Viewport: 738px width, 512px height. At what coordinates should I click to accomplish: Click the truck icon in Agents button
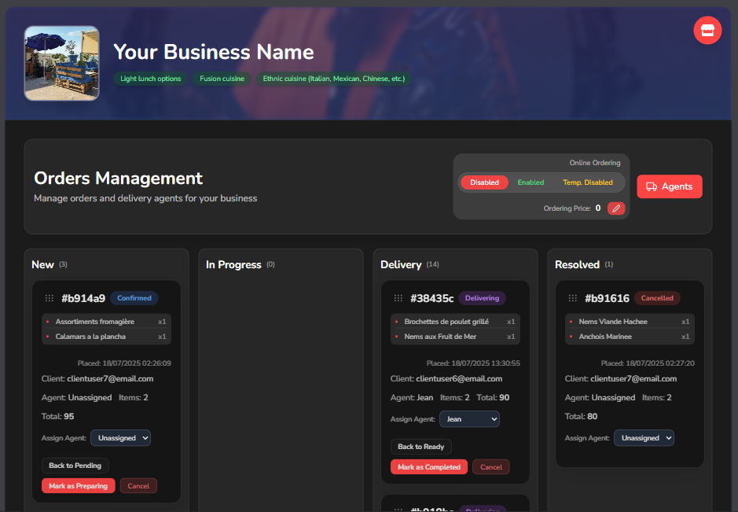[651, 187]
